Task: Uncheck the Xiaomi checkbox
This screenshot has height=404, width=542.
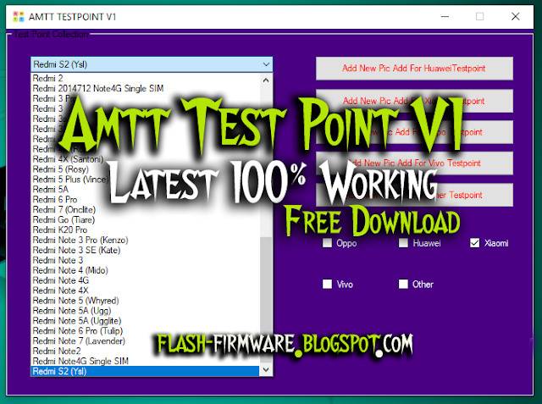Action: (x=474, y=243)
